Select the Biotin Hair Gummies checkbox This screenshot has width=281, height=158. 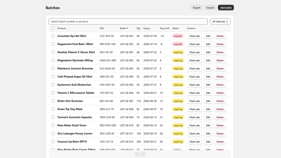(x=53, y=101)
